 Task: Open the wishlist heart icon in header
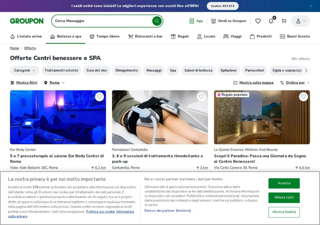coord(258,21)
